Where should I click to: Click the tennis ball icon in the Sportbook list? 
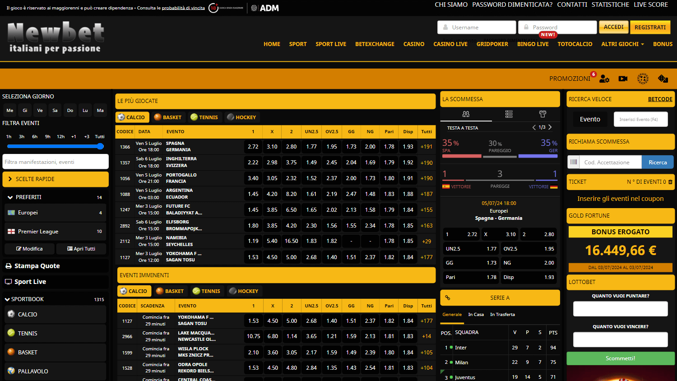pyautogui.click(x=11, y=333)
